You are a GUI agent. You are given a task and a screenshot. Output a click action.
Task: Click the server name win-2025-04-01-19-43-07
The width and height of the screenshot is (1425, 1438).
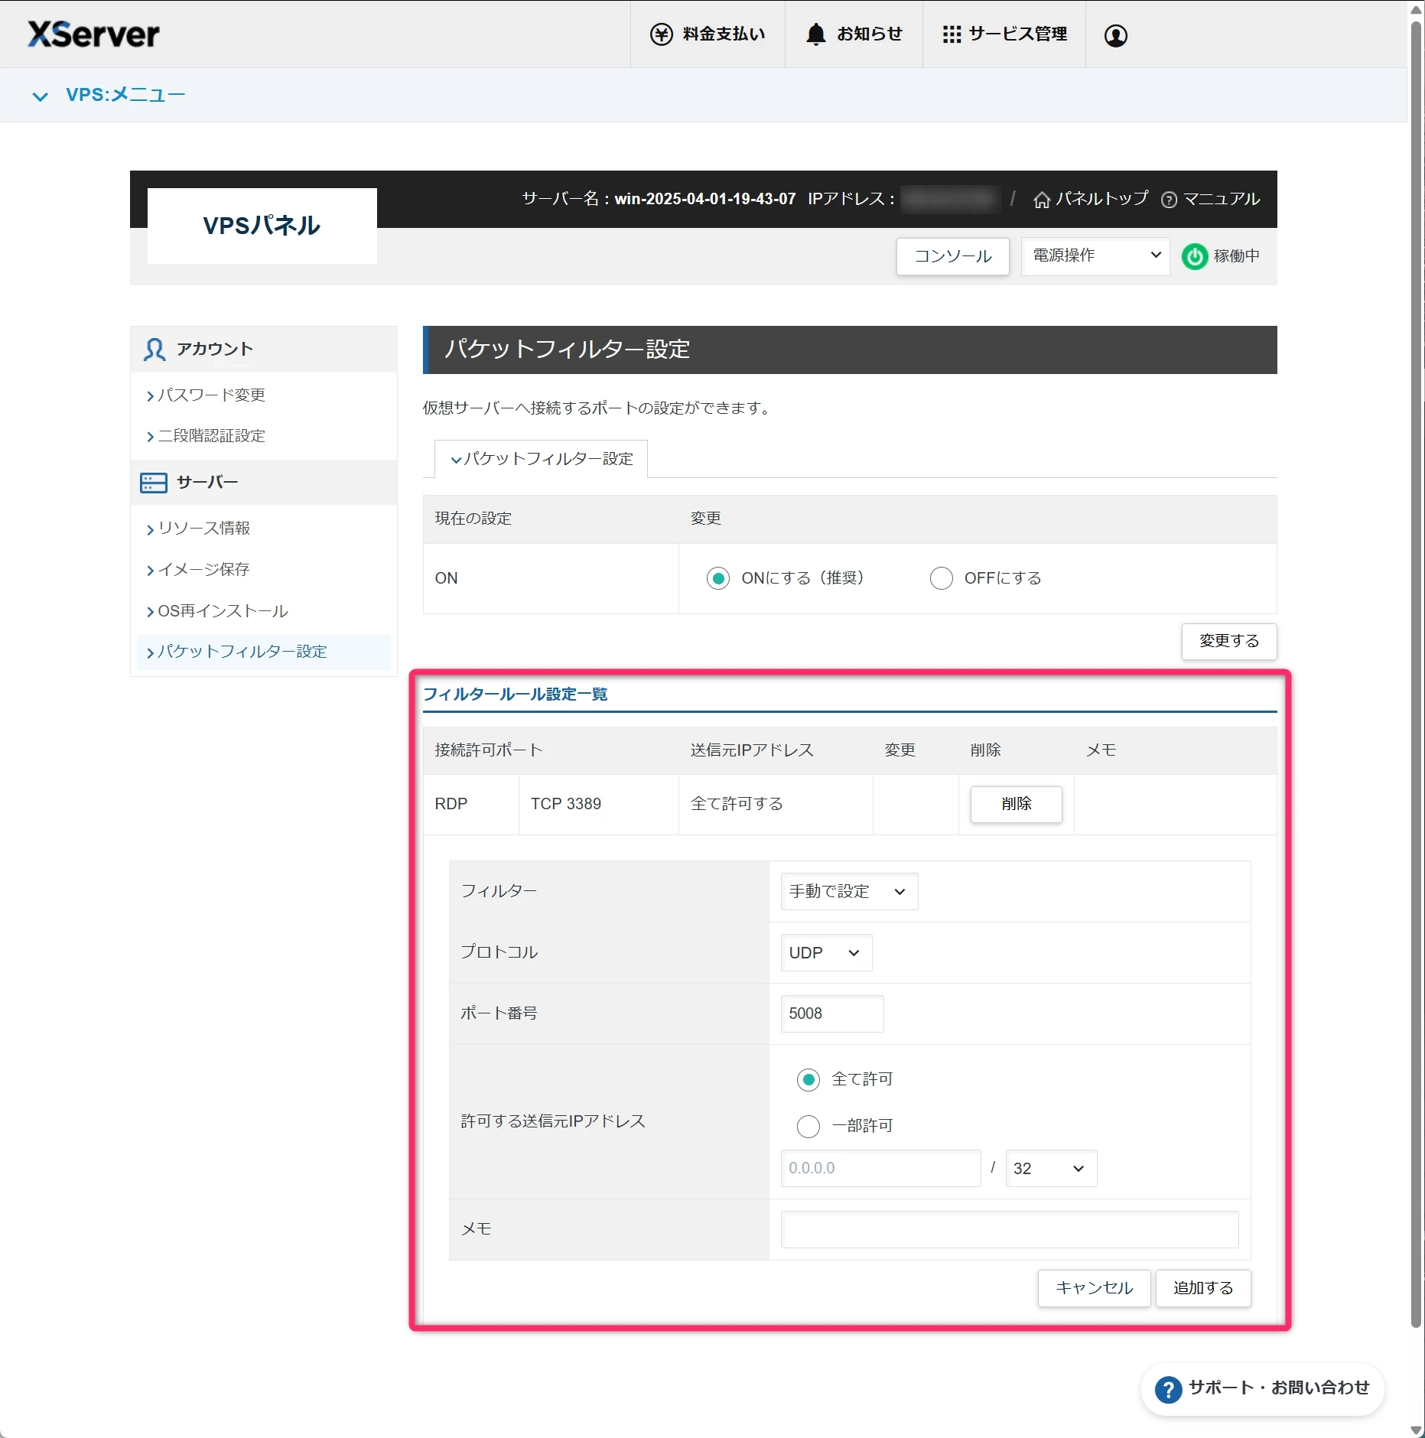click(x=705, y=199)
